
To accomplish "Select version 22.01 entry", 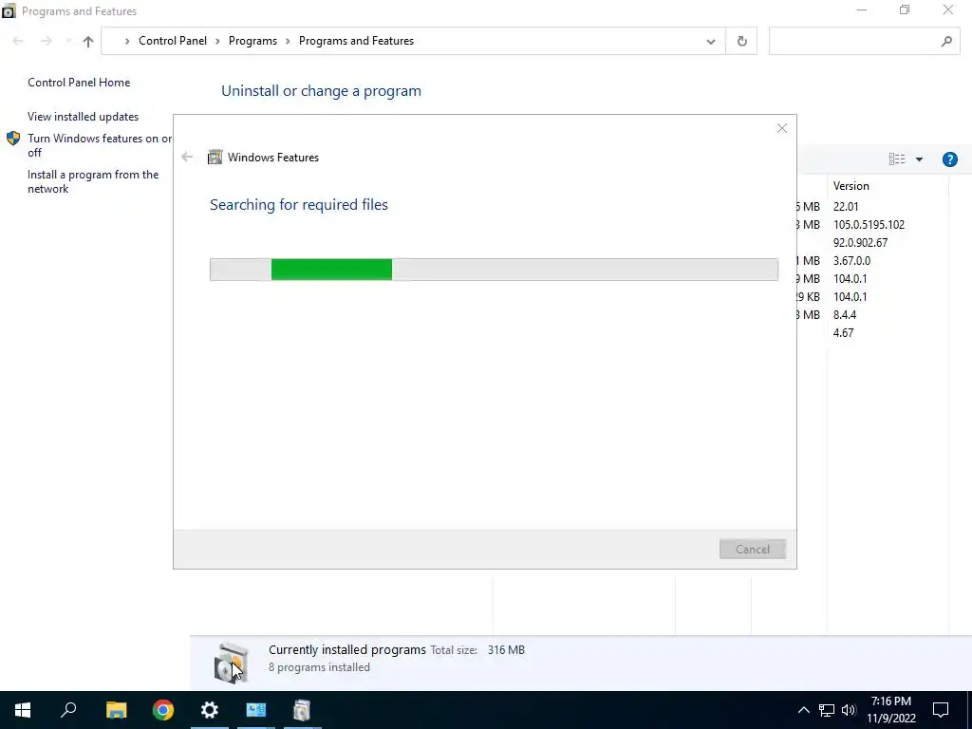I will pyautogui.click(x=846, y=206).
